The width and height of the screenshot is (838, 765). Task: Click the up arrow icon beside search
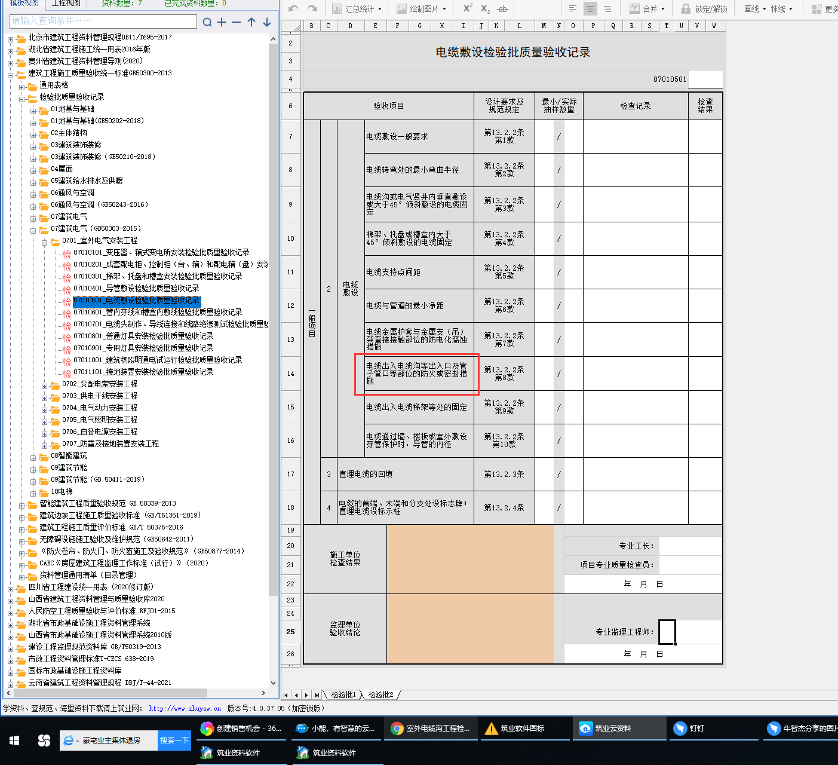251,22
